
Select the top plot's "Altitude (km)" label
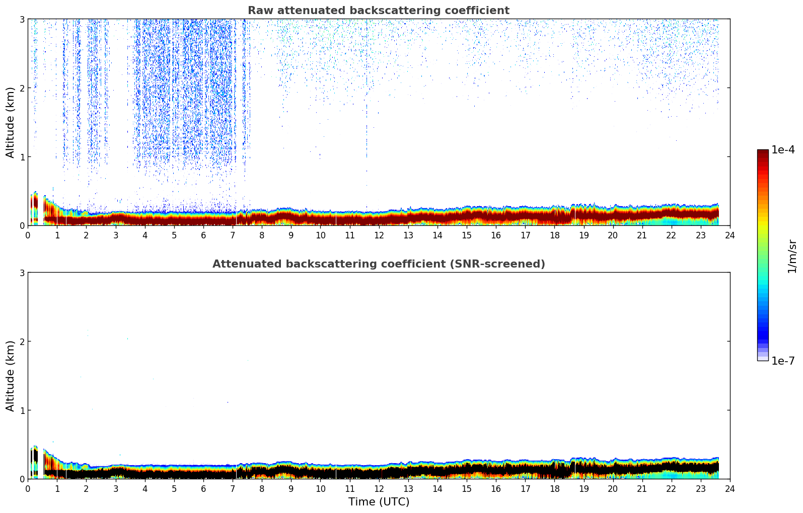[11, 122]
